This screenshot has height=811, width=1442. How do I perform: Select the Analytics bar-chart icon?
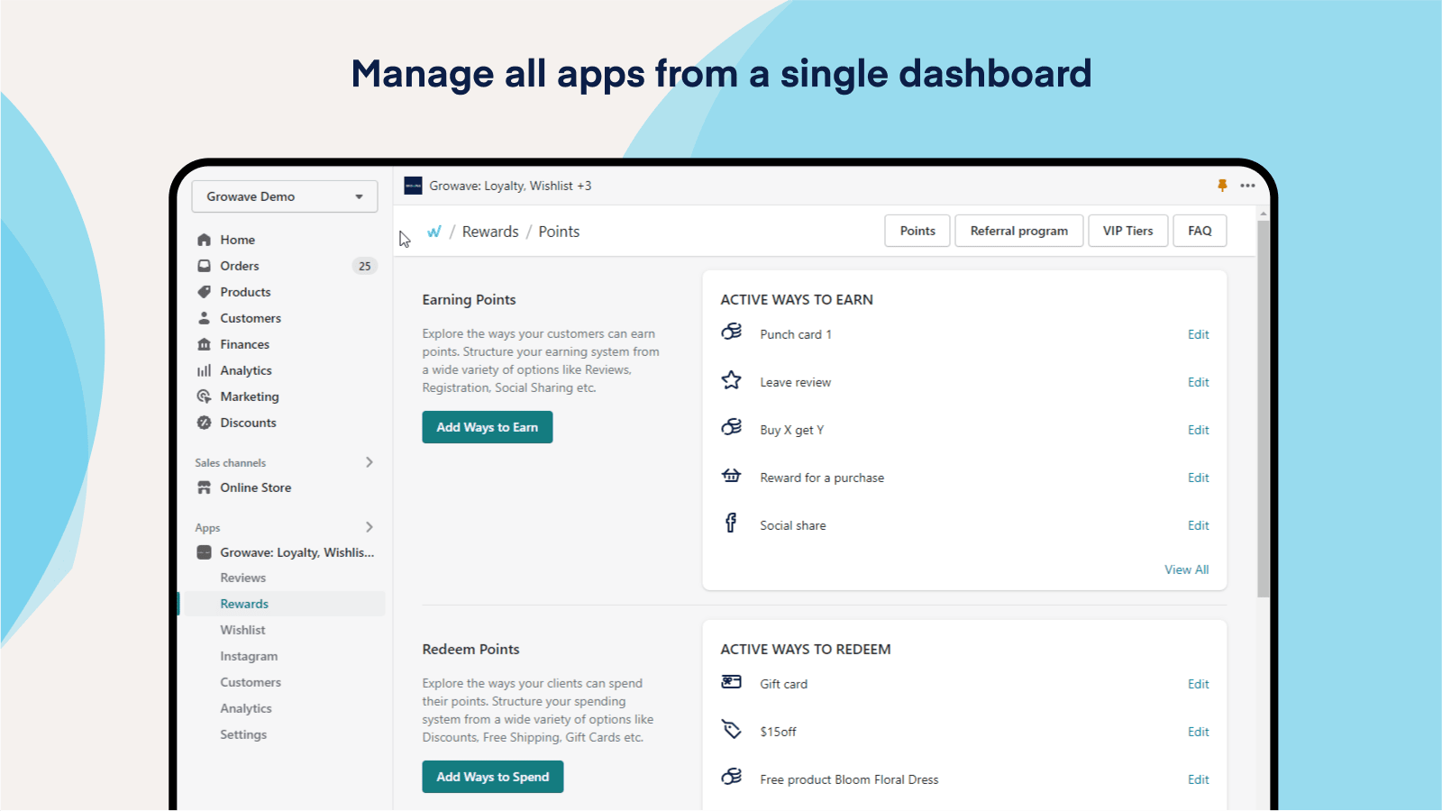(x=204, y=369)
